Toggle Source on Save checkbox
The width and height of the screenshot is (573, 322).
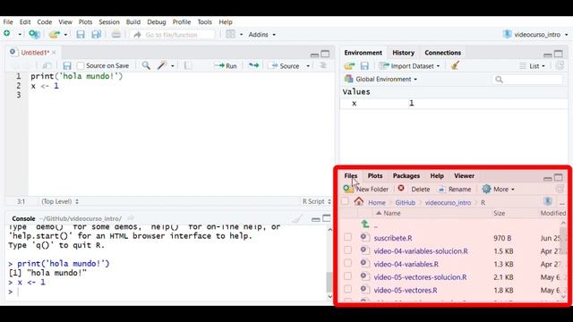click(81, 66)
